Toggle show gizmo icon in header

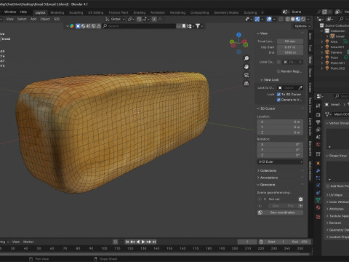(x=257, y=19)
